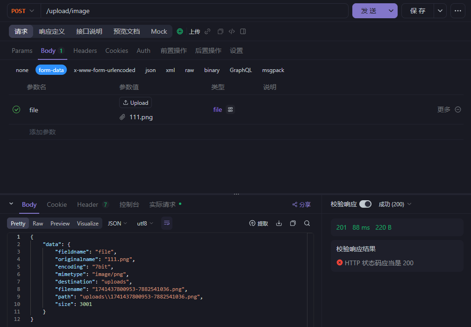The image size is (471, 327).
Task: Toggle the split panel layout icon
Action: [x=243, y=31]
